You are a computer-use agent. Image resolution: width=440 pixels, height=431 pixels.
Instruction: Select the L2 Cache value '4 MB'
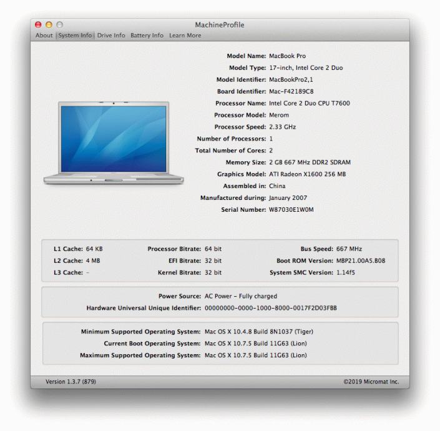pos(93,261)
